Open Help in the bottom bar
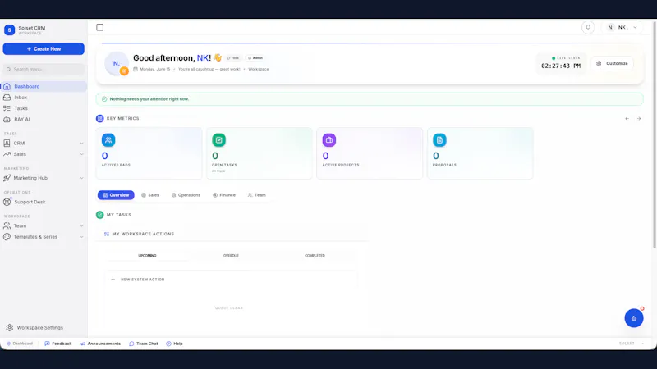Image resolution: width=657 pixels, height=369 pixels. [x=175, y=344]
